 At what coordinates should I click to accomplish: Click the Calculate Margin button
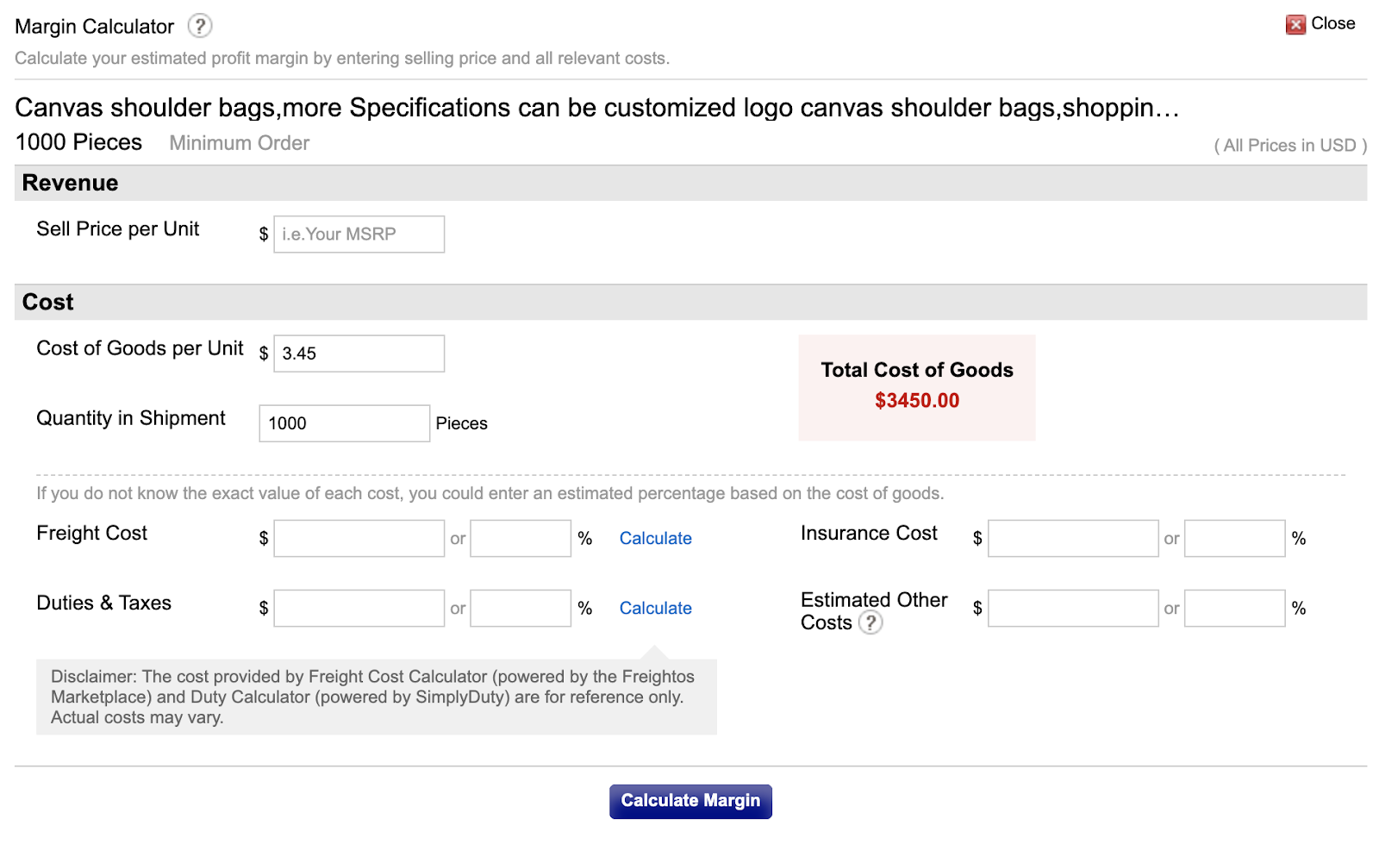[690, 801]
